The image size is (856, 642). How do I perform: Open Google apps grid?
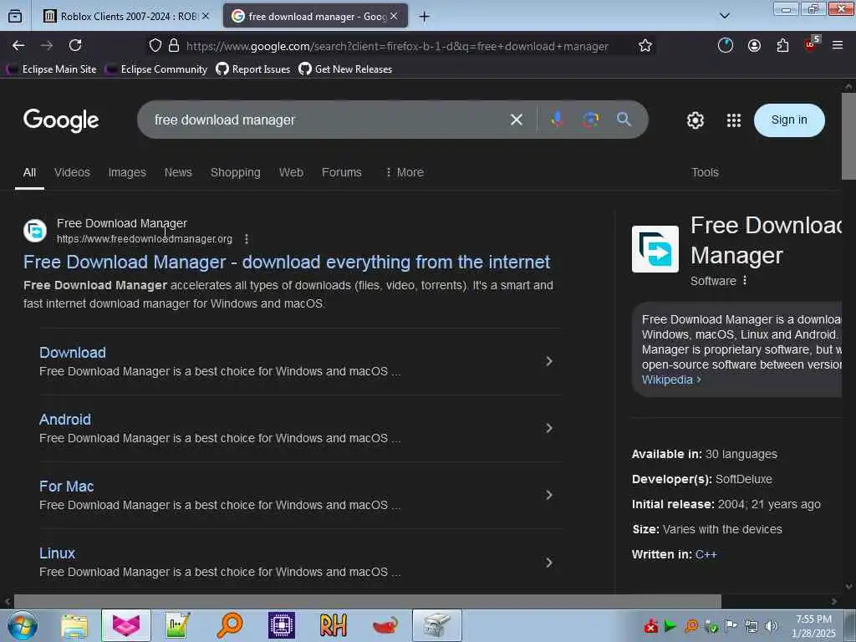point(734,120)
